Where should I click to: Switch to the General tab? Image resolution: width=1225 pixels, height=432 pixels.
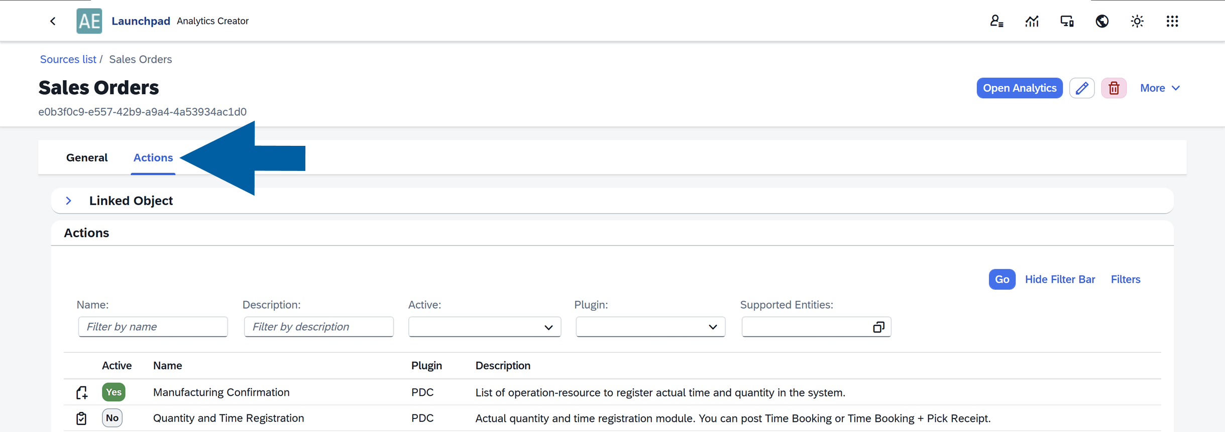[x=87, y=157]
